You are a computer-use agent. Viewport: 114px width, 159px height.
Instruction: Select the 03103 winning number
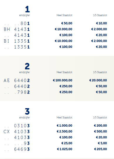(x=22, y=126)
